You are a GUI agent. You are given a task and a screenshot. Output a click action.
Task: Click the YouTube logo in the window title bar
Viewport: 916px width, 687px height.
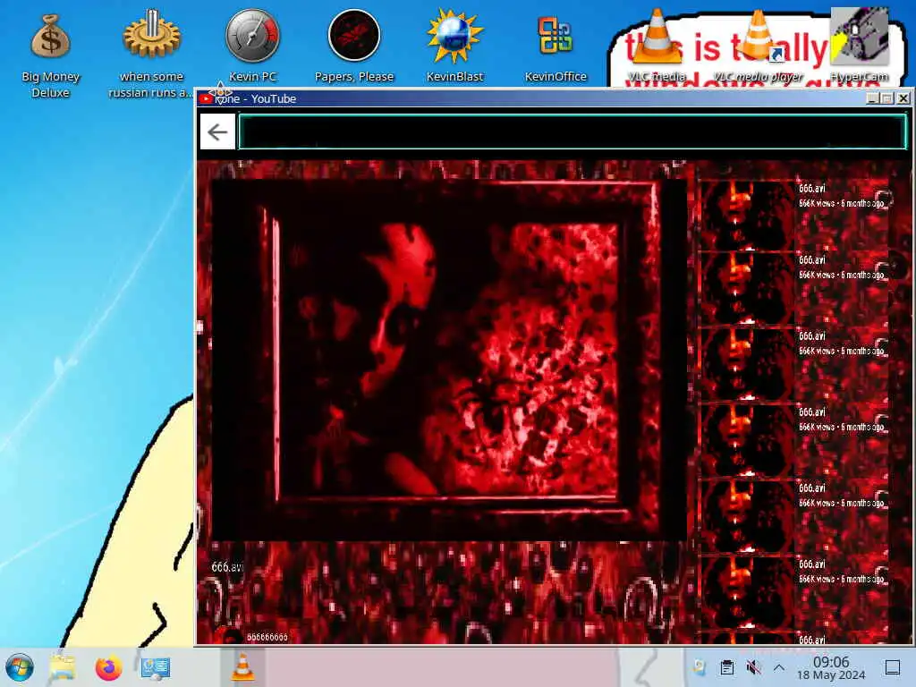[x=206, y=98]
